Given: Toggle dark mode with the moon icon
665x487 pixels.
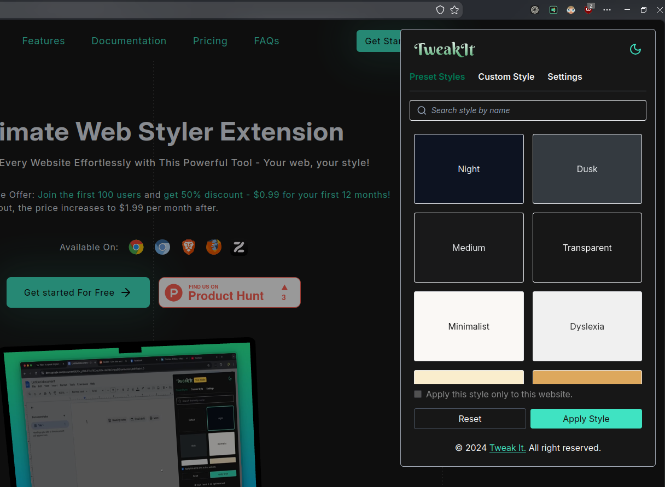Looking at the screenshot, I should 635,50.
